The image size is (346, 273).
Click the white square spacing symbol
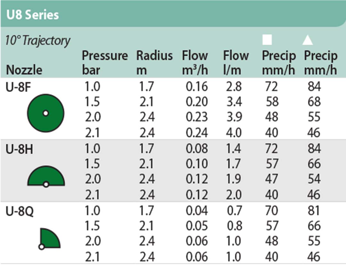267,40
